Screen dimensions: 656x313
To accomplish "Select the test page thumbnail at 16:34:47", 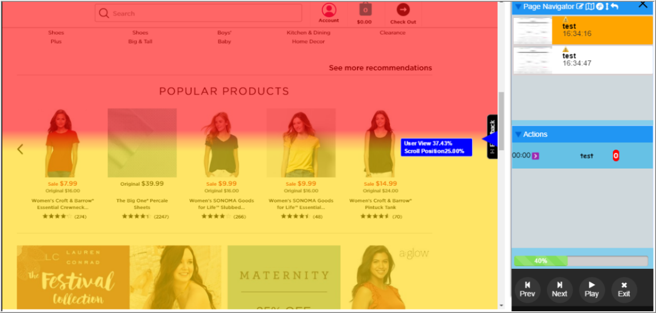I will point(583,60).
